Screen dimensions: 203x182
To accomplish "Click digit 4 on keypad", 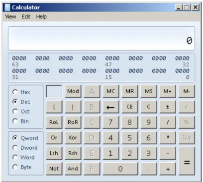I will coord(111,138).
